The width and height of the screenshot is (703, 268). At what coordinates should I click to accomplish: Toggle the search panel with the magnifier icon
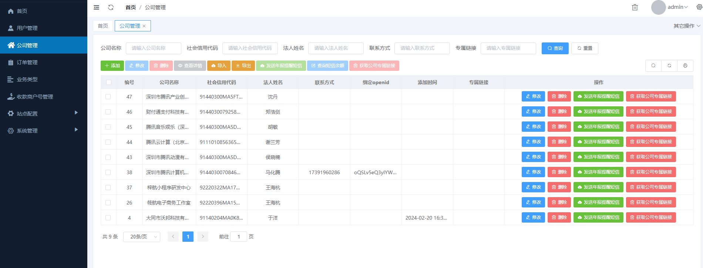[653, 66]
